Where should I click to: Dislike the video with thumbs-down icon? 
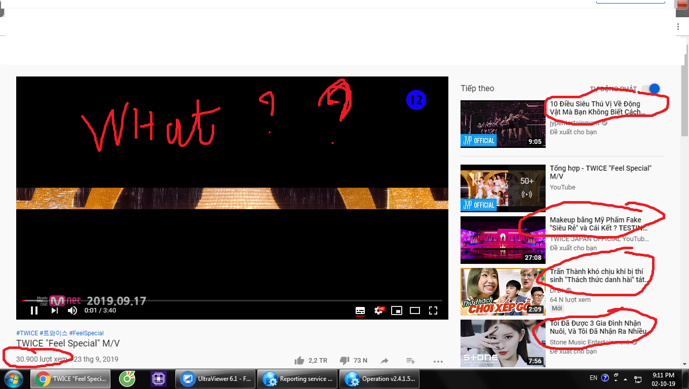coord(344,361)
